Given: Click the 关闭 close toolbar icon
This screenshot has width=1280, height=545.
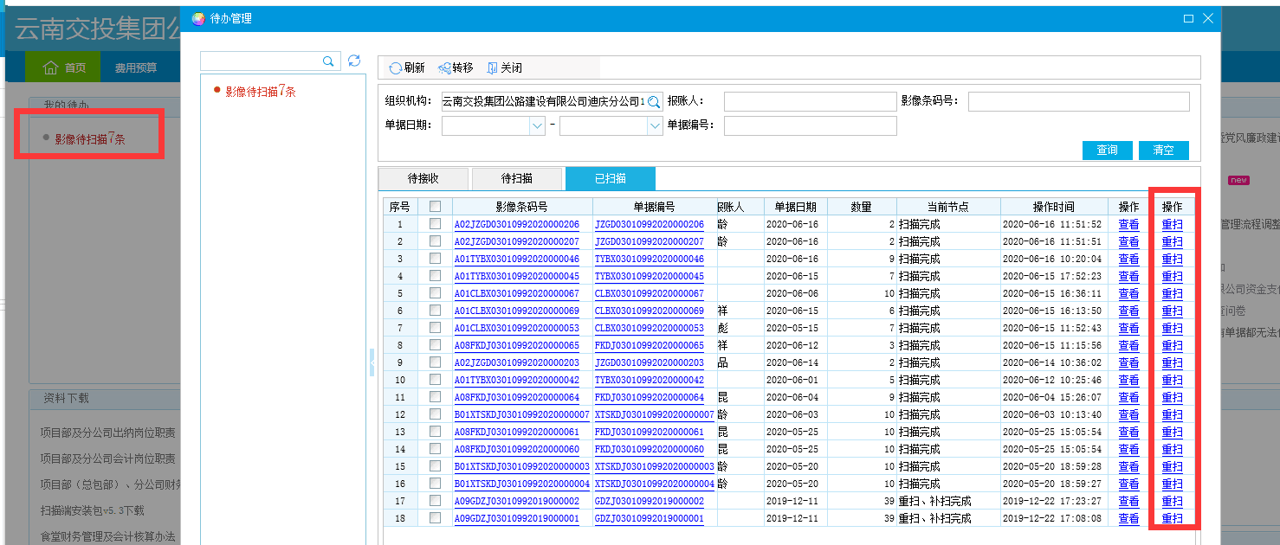Looking at the screenshot, I should [492, 68].
